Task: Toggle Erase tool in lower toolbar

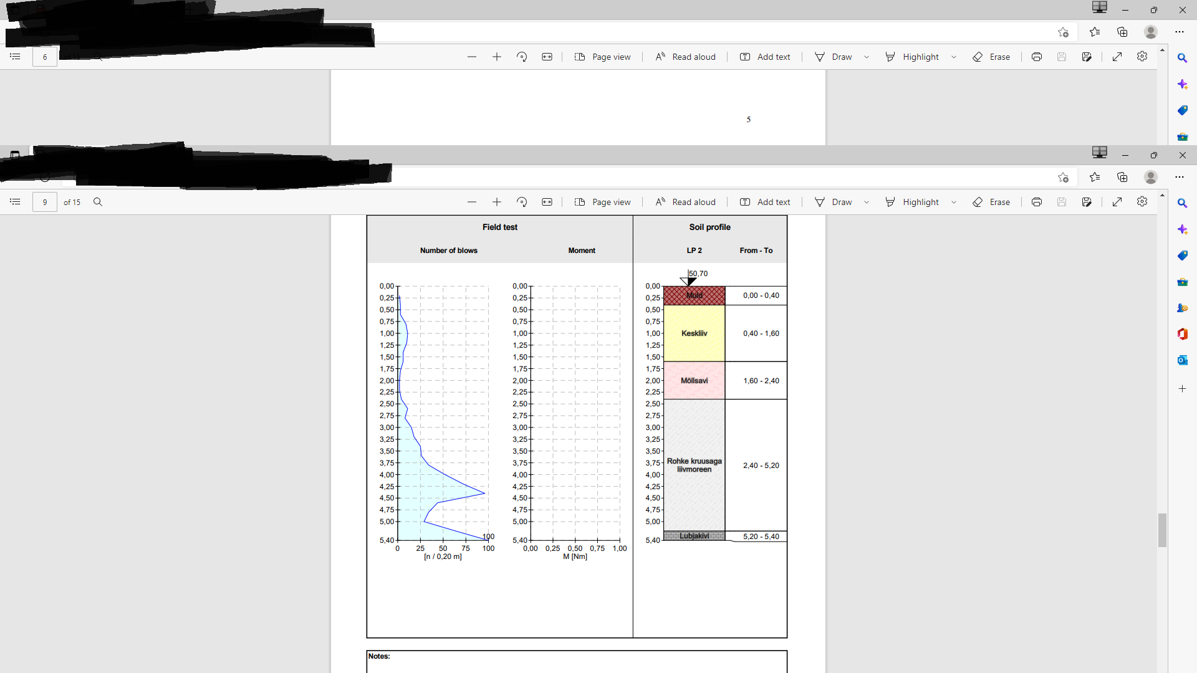Action: click(x=991, y=202)
